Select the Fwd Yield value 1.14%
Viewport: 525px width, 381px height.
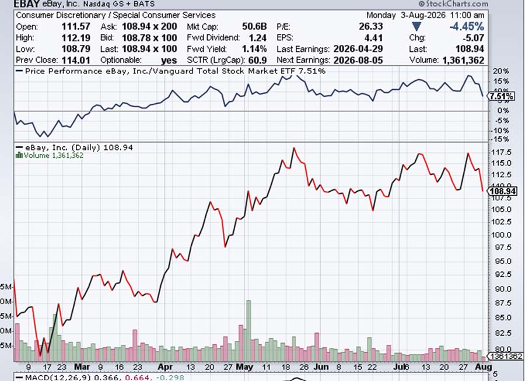tap(254, 49)
